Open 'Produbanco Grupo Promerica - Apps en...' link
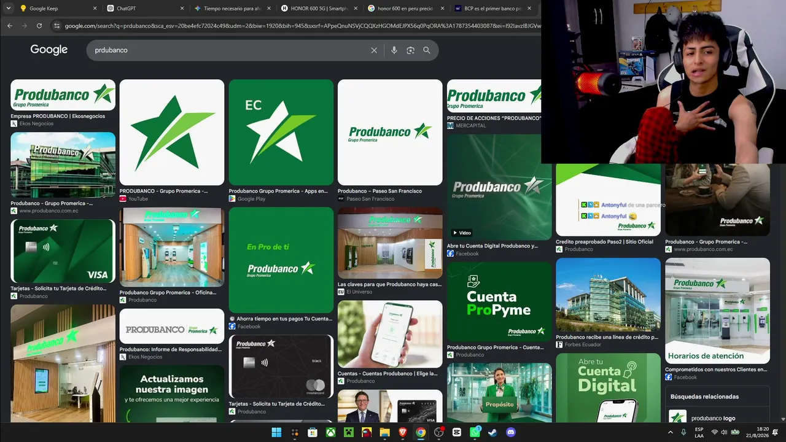This screenshot has height=442, width=786. coord(278,191)
